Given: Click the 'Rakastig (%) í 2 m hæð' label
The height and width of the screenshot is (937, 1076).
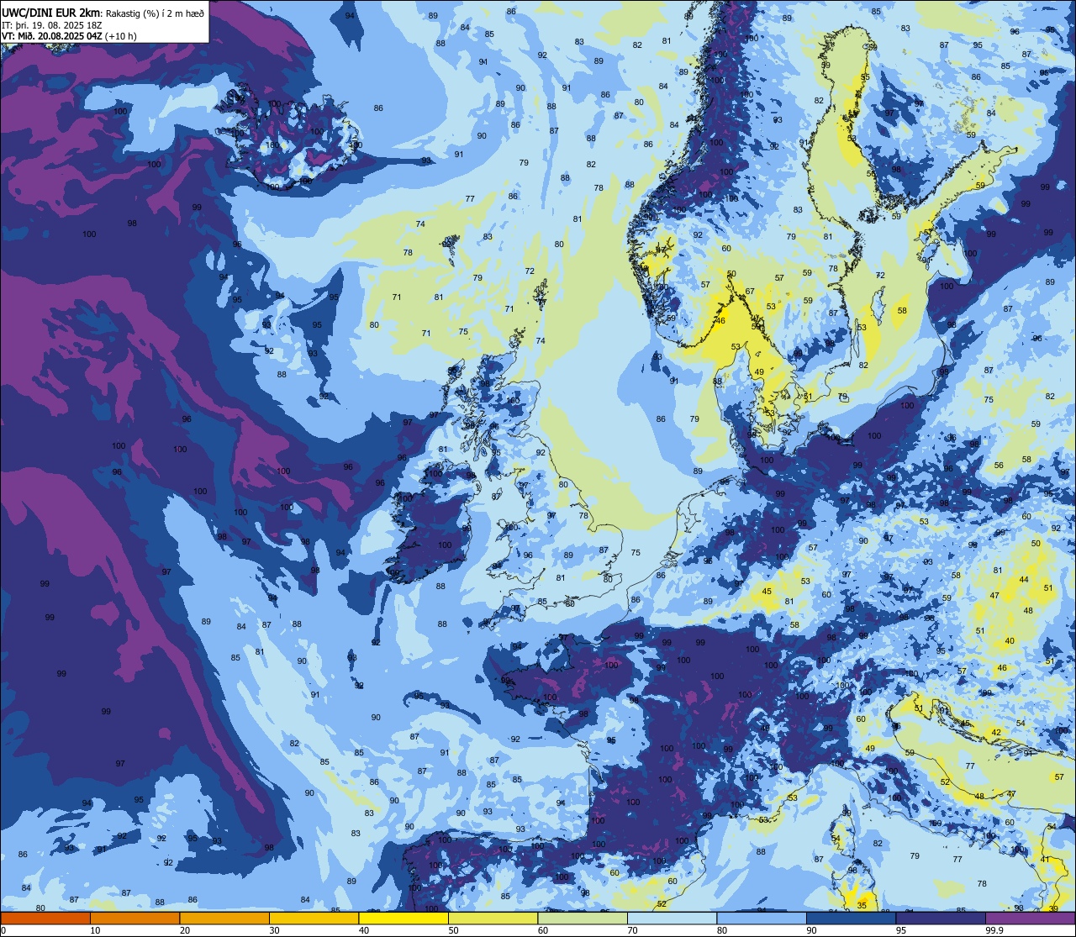Looking at the screenshot, I should coord(156,13).
